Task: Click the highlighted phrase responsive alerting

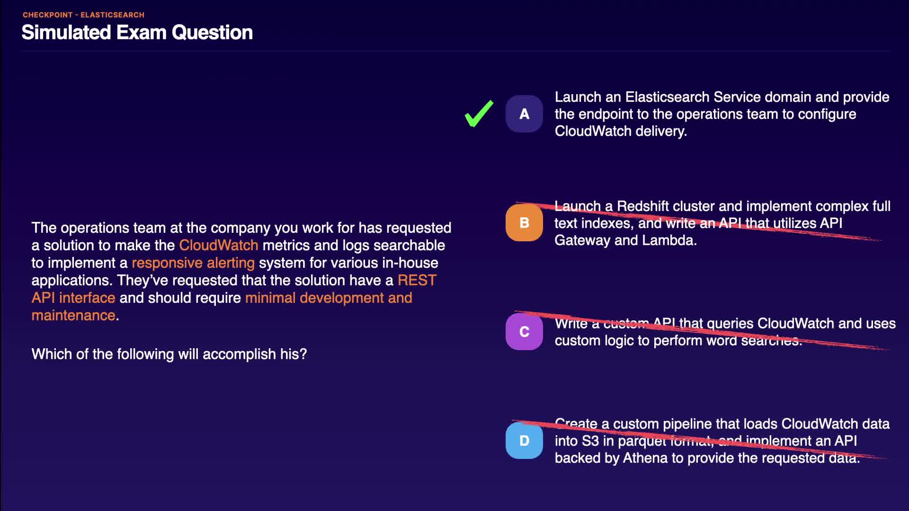Action: pyautogui.click(x=193, y=263)
